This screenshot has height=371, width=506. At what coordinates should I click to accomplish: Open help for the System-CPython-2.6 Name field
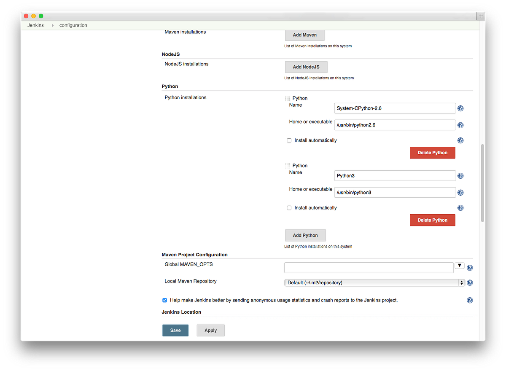(460, 108)
